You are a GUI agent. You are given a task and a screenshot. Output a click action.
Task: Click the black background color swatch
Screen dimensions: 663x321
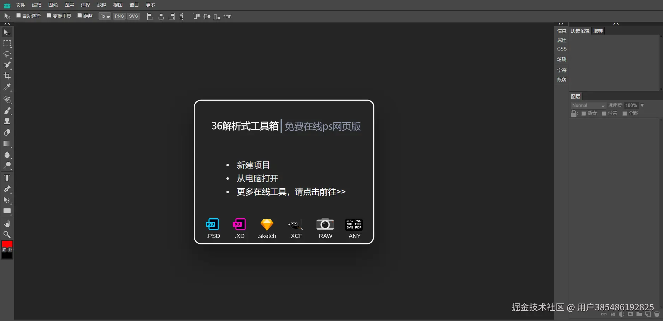(7, 255)
